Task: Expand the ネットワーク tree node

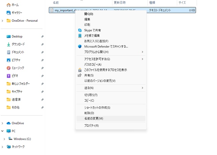Action: 2,147
